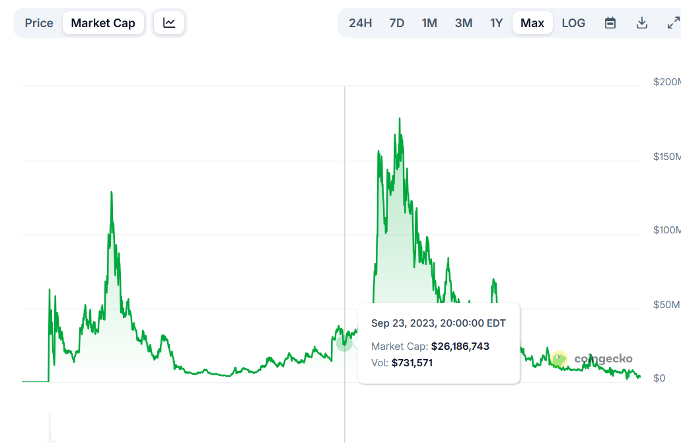Select the Market Cap tab
Image resolution: width=681 pixels, height=443 pixels.
pos(103,23)
